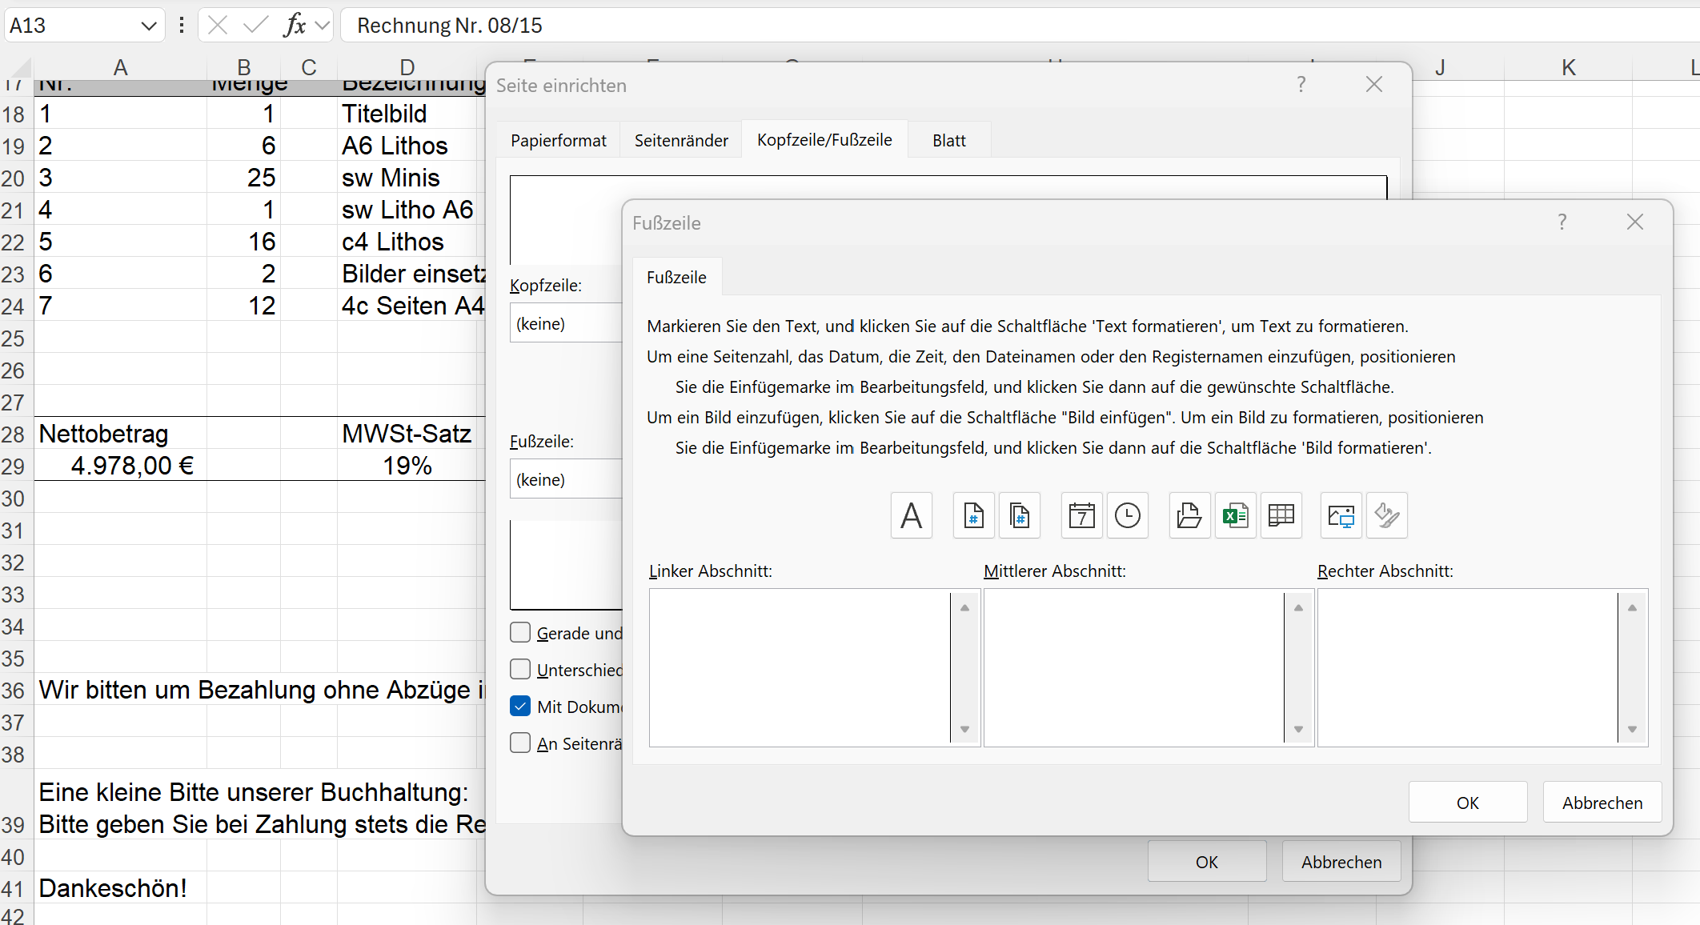The image size is (1700, 925).
Task: Open Insert Function fx button
Action: tap(295, 26)
